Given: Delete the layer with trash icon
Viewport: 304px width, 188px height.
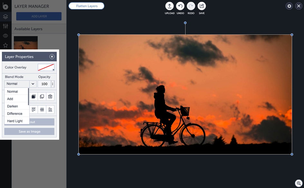Looking at the screenshot, I should tap(50, 97).
